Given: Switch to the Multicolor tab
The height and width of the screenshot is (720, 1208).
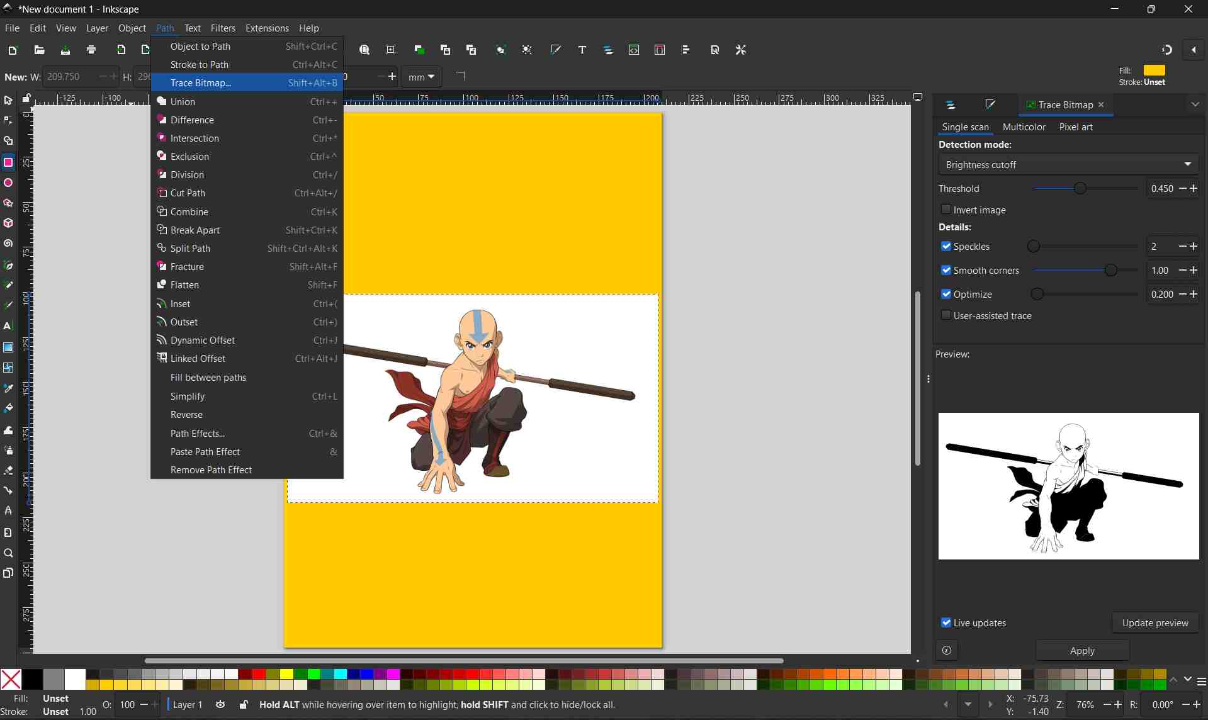Looking at the screenshot, I should pyautogui.click(x=1024, y=127).
